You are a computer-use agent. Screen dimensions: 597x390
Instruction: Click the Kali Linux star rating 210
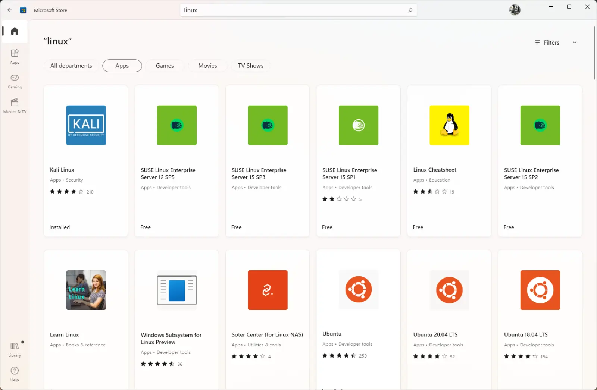pyautogui.click(x=72, y=192)
